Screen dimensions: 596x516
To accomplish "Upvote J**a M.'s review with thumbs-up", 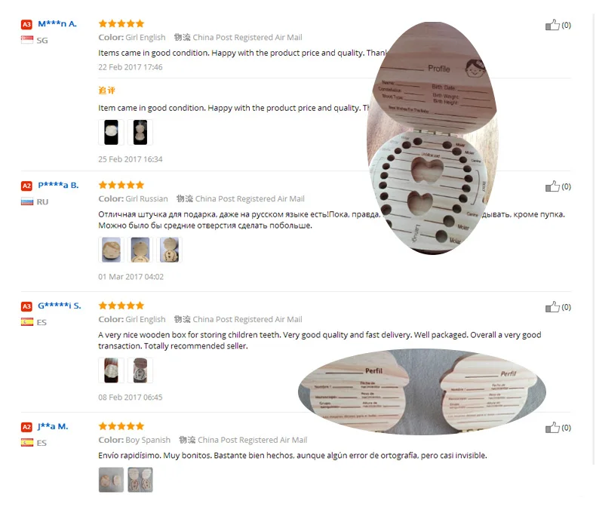I will [x=552, y=428].
